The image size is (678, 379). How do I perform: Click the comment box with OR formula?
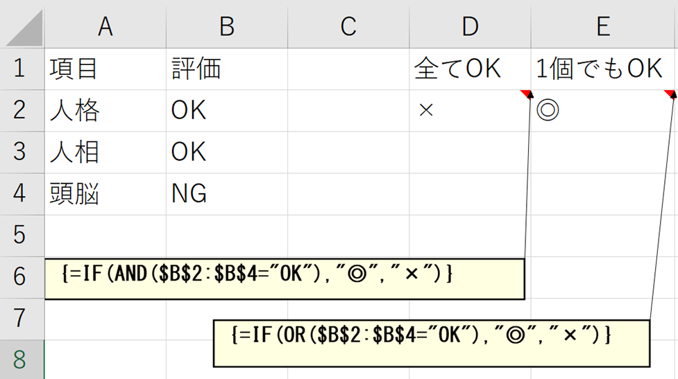pyautogui.click(x=430, y=342)
